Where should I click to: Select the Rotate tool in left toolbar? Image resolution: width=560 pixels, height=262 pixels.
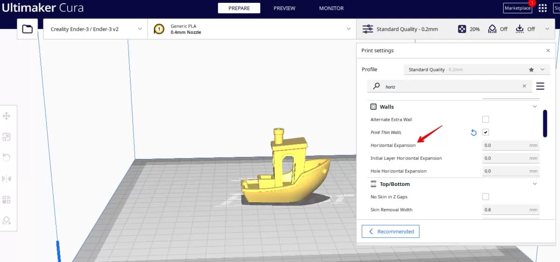(7, 158)
